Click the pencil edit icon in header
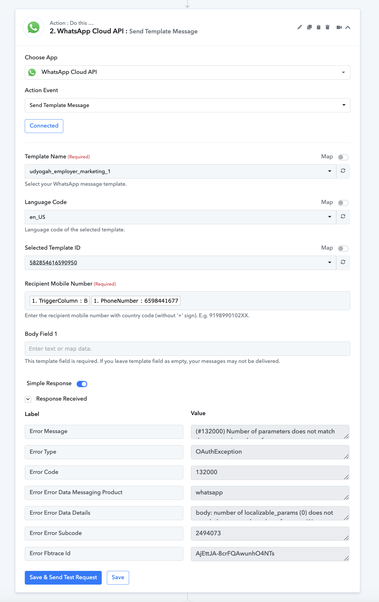This screenshot has height=602, width=379. (299, 27)
